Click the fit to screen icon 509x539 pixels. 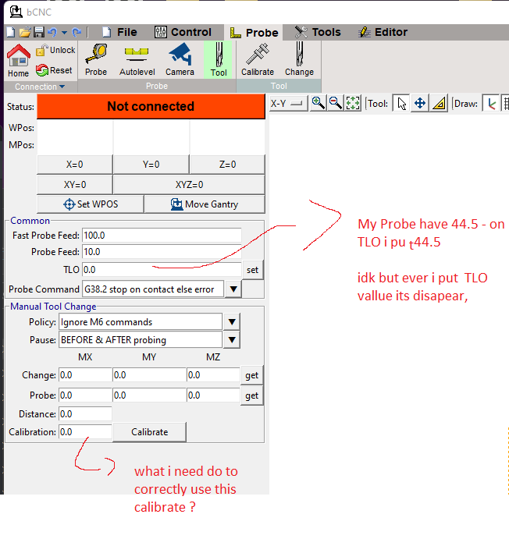353,103
